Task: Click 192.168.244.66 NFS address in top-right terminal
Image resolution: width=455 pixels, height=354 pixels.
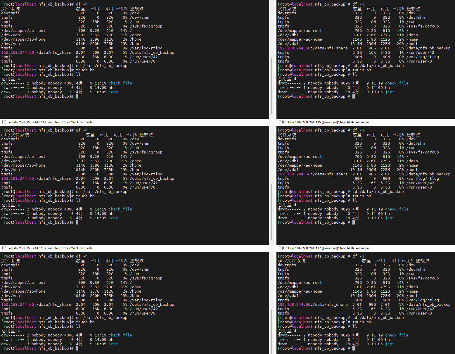Action: click(294, 48)
